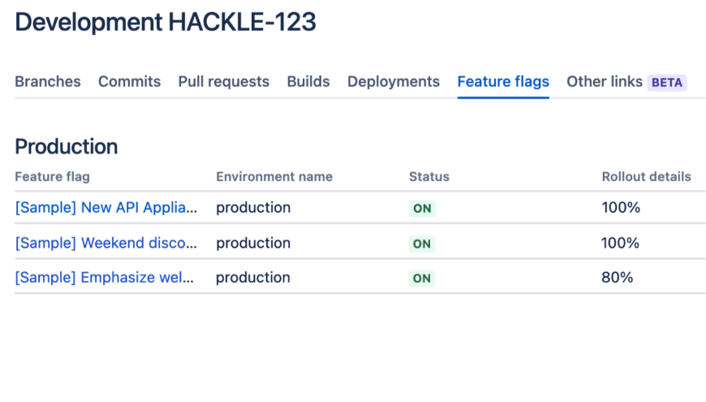Open the [Sample] Emphasize wel... flag link
Image resolution: width=706 pixels, height=402 pixels.
105,278
